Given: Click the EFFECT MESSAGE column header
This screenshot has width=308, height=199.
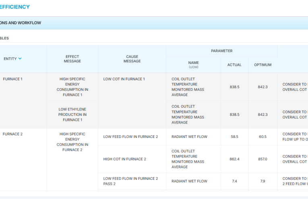Looking at the screenshot, I should (72, 59).
